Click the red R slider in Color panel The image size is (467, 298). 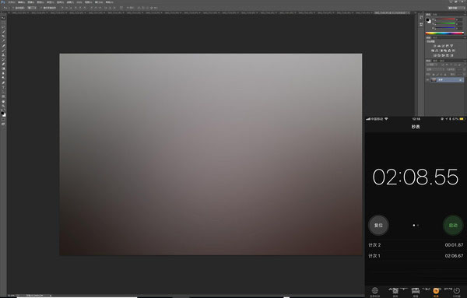click(x=445, y=19)
